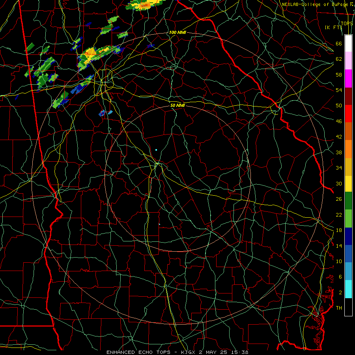Click the "KJGX" radar site identifier

(189, 352)
